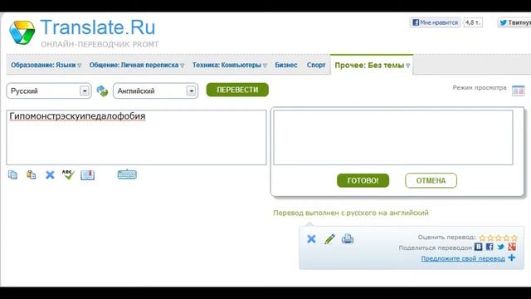The width and height of the screenshot is (531, 299).
Task: Select Техника: Компьютеры topic tab
Action: point(227,65)
